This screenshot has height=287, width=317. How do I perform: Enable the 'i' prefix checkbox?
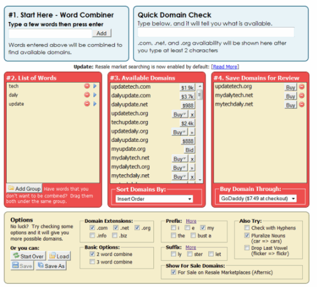coord(173,228)
